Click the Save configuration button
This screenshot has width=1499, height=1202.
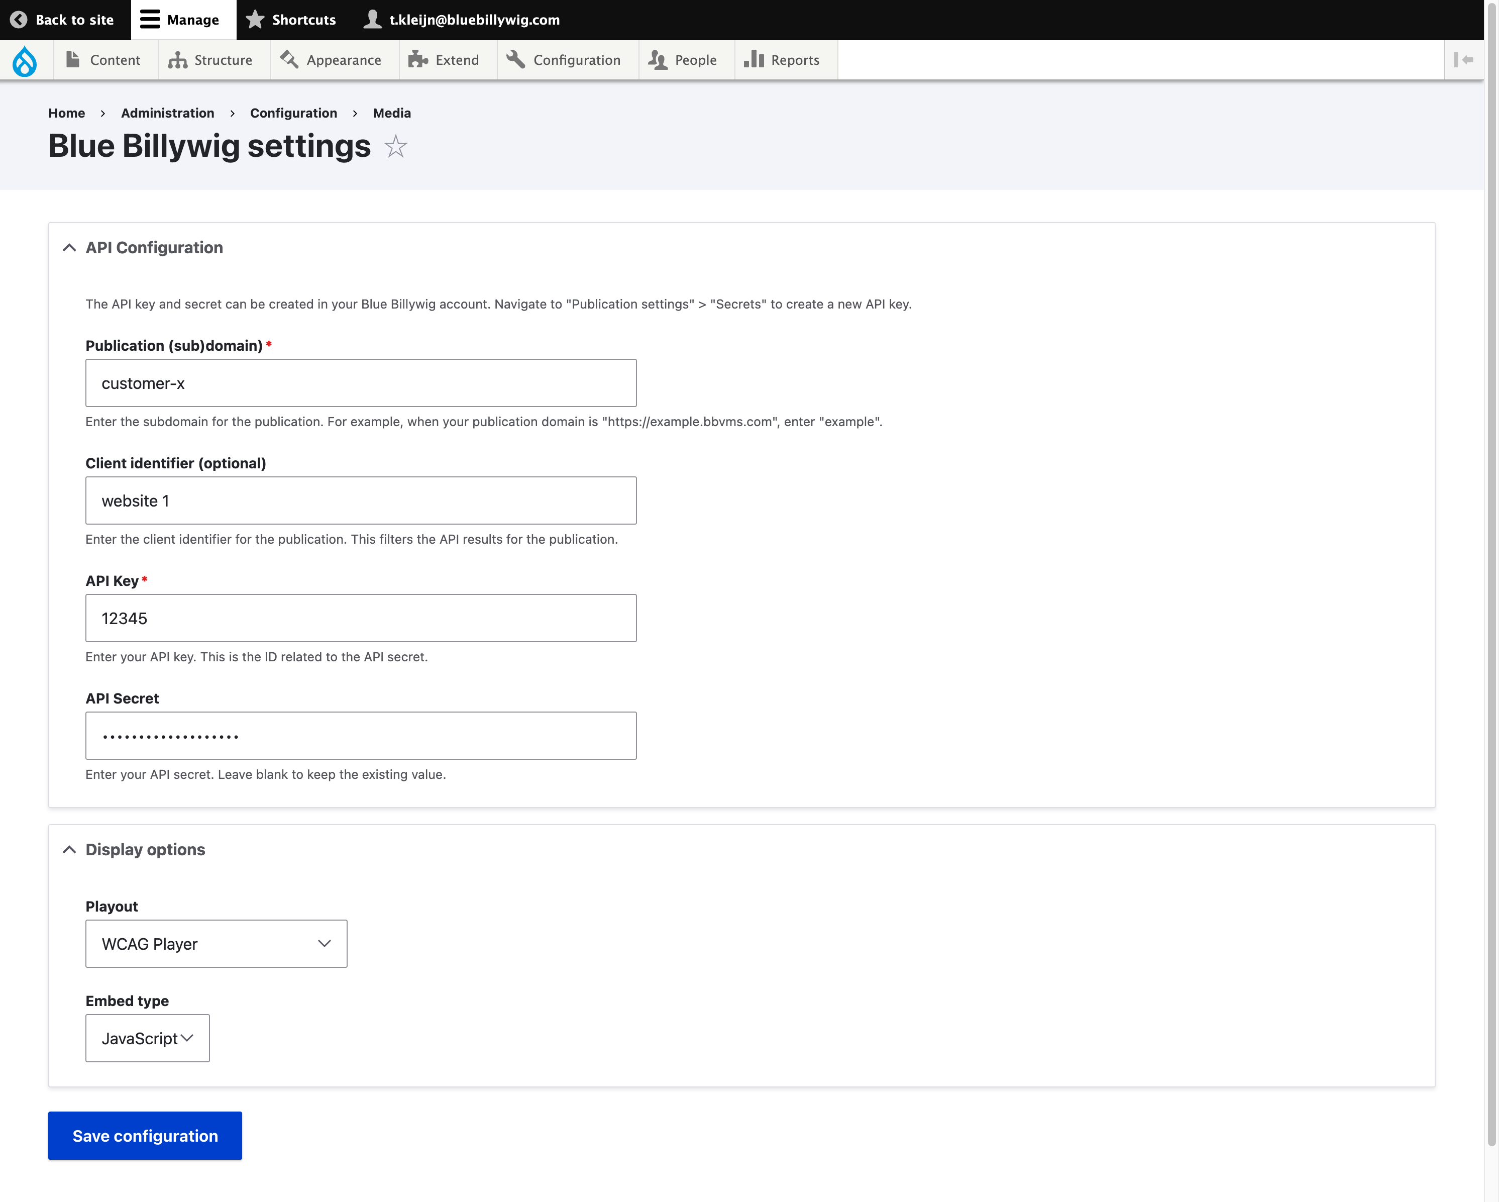(x=145, y=1135)
